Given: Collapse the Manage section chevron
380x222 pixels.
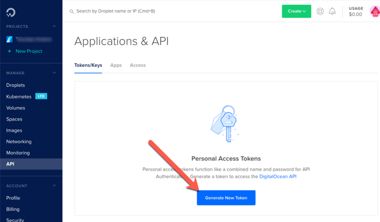Looking at the screenshot, I should tap(54, 73).
